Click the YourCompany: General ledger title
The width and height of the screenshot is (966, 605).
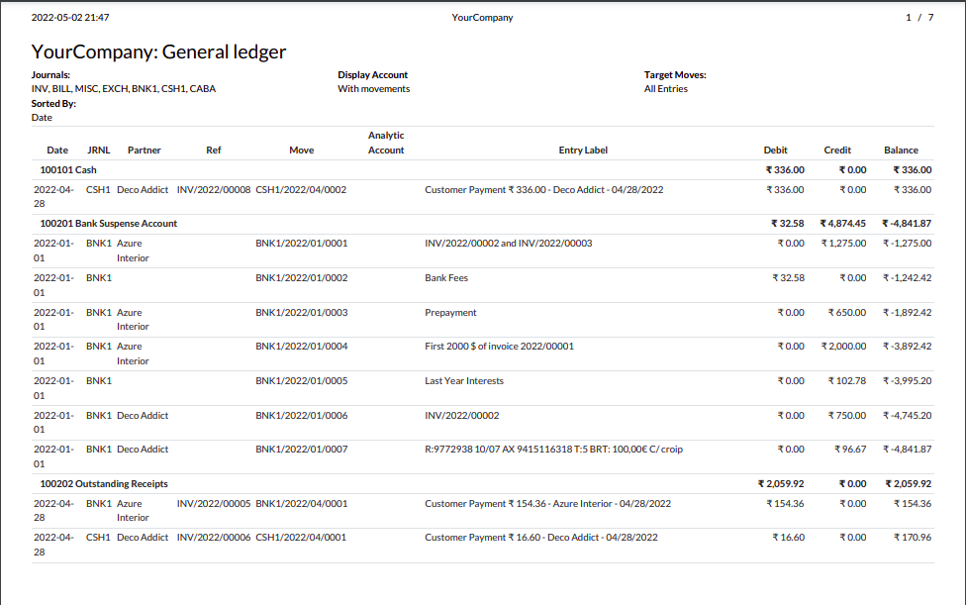(x=159, y=51)
